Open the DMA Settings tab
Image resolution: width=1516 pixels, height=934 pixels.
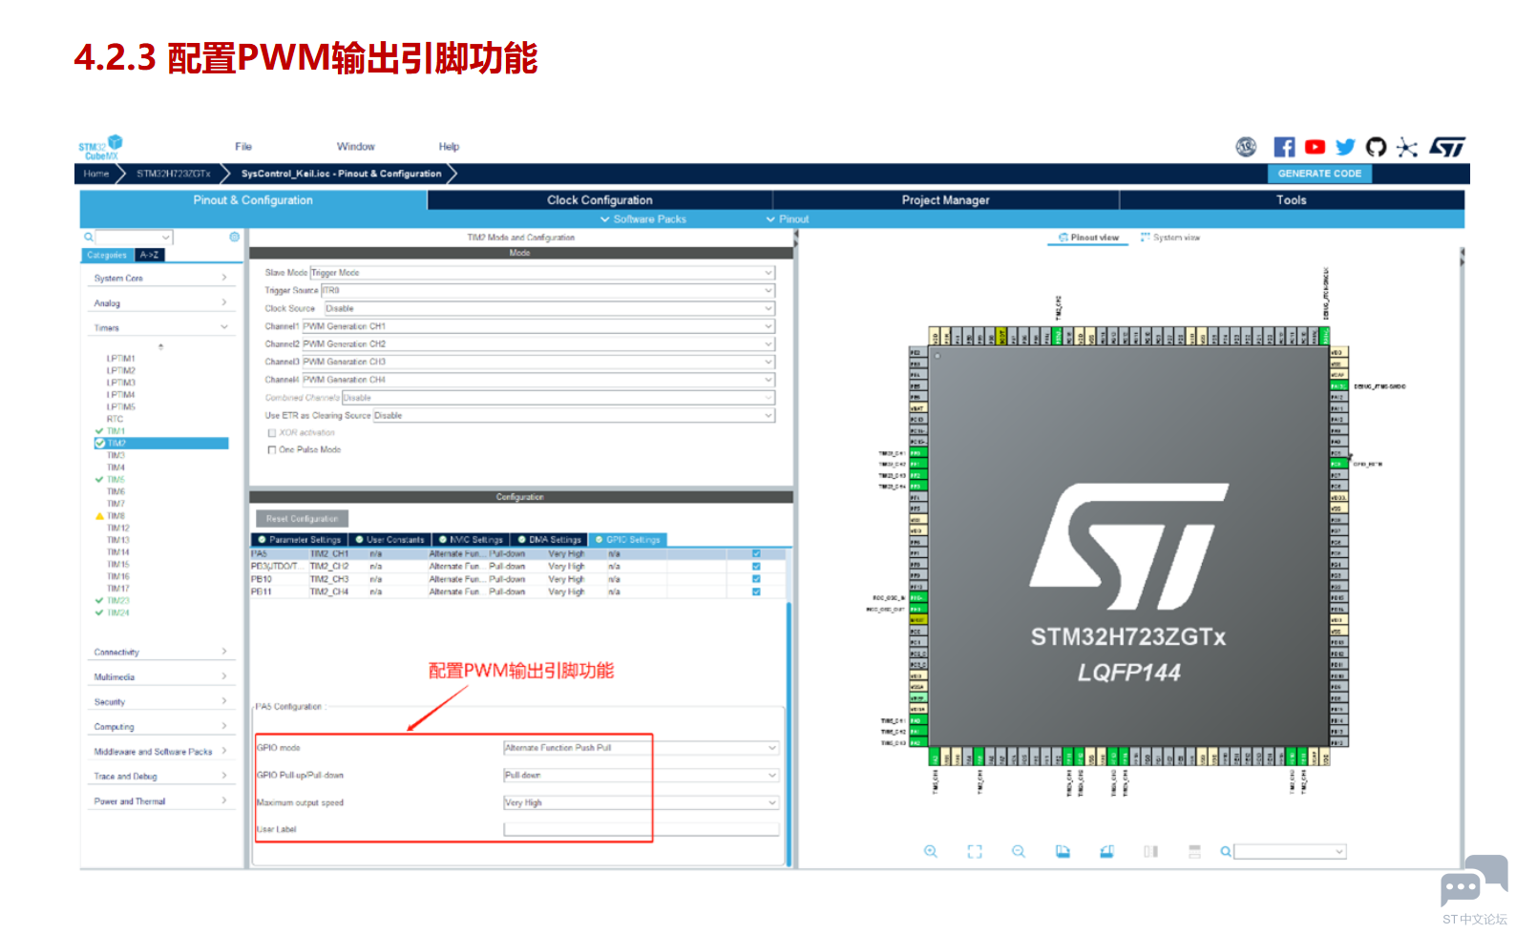click(549, 540)
